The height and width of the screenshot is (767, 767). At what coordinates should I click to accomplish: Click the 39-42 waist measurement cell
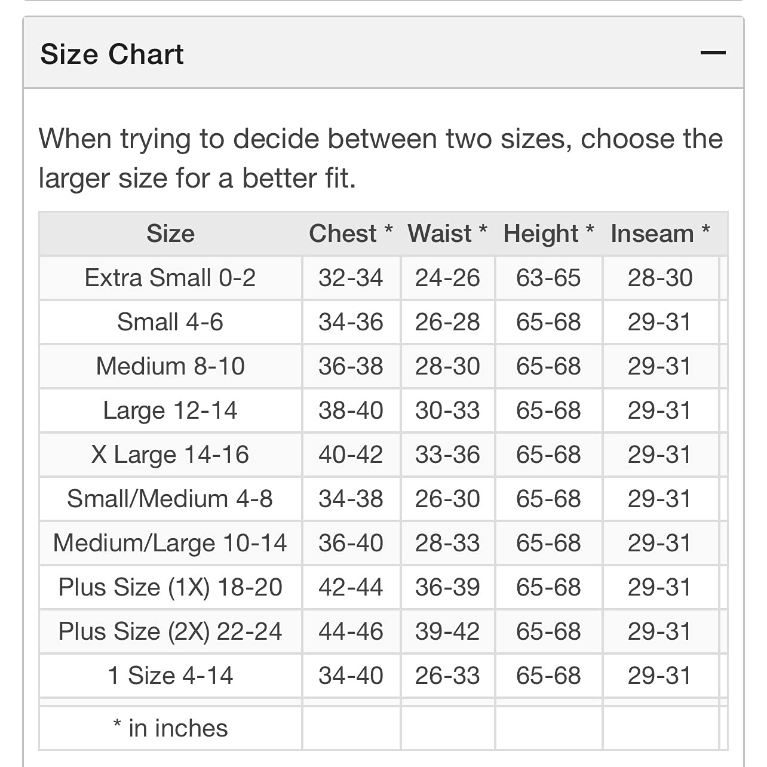447,631
